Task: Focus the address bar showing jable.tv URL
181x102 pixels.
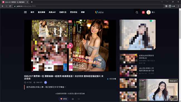Action: pos(88,6)
